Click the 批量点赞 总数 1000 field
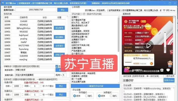This screenshot has width=178, height=101. click(x=17, y=86)
